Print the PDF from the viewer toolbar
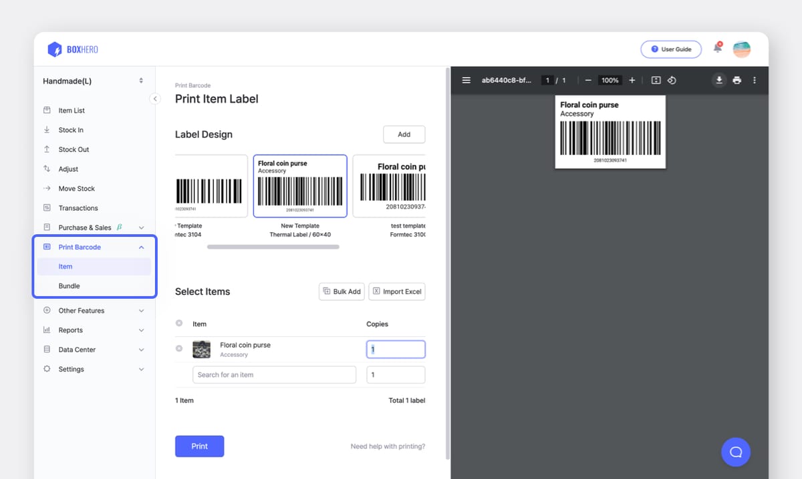The height and width of the screenshot is (479, 802). coord(737,79)
